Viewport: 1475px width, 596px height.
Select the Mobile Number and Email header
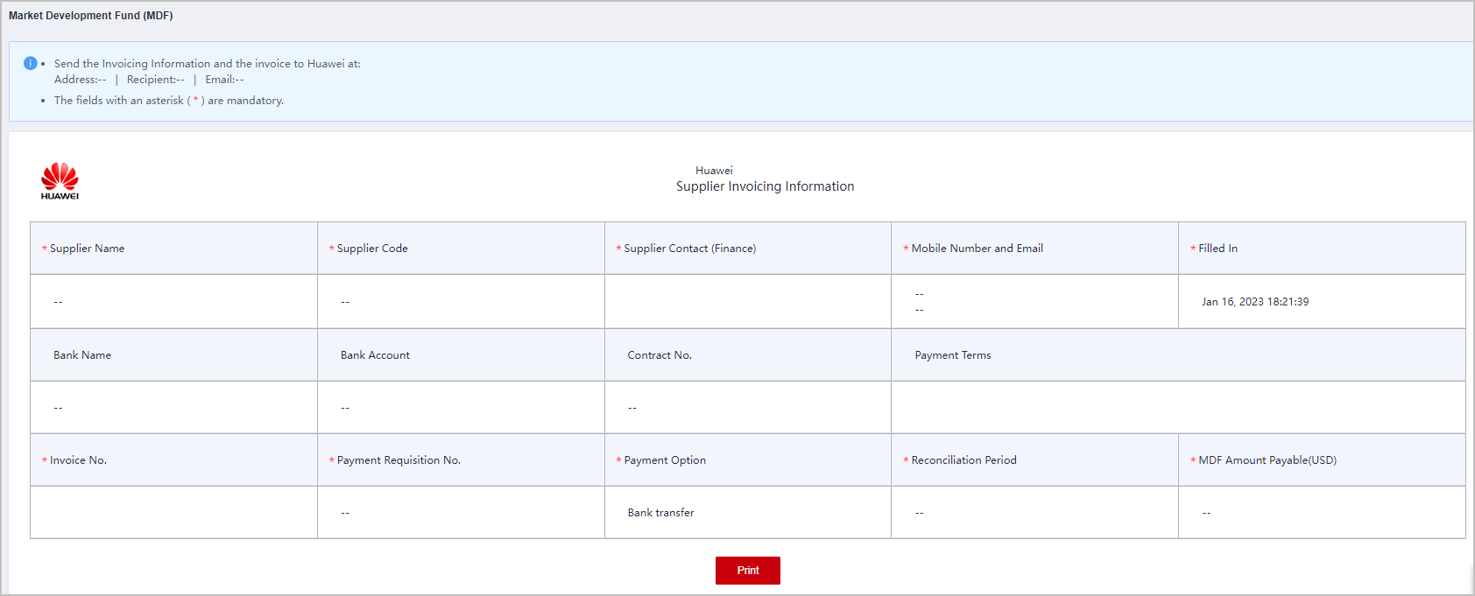point(977,249)
